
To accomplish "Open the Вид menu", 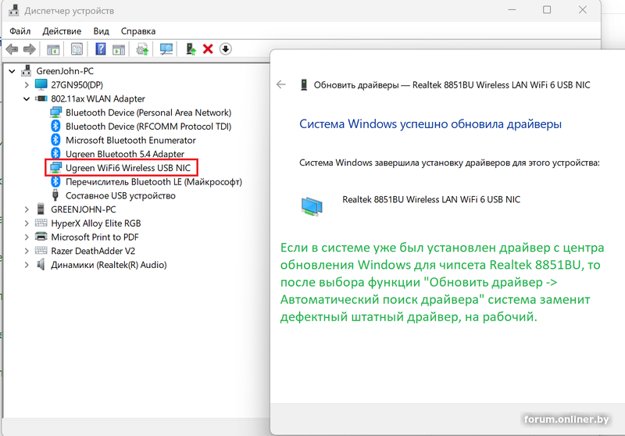I will click(x=102, y=31).
